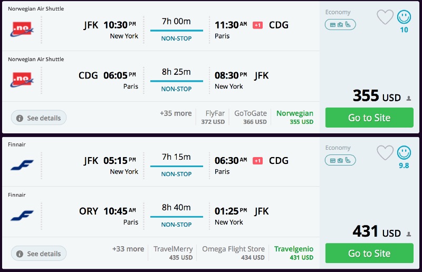
Task: Click Economy amenities icons on Finnair fare
Action: tap(340, 160)
